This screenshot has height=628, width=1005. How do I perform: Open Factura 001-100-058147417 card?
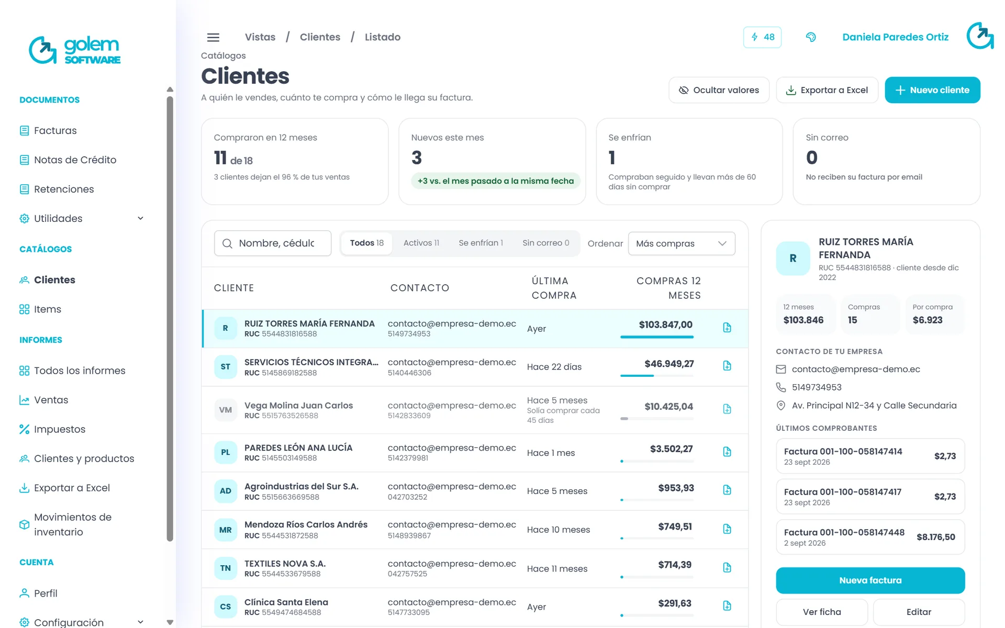click(x=870, y=497)
